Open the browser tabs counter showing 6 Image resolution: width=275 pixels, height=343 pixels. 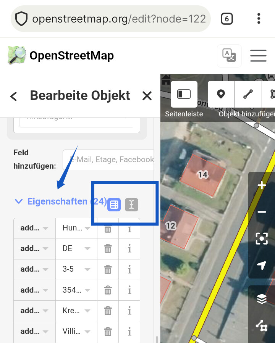[x=226, y=19]
